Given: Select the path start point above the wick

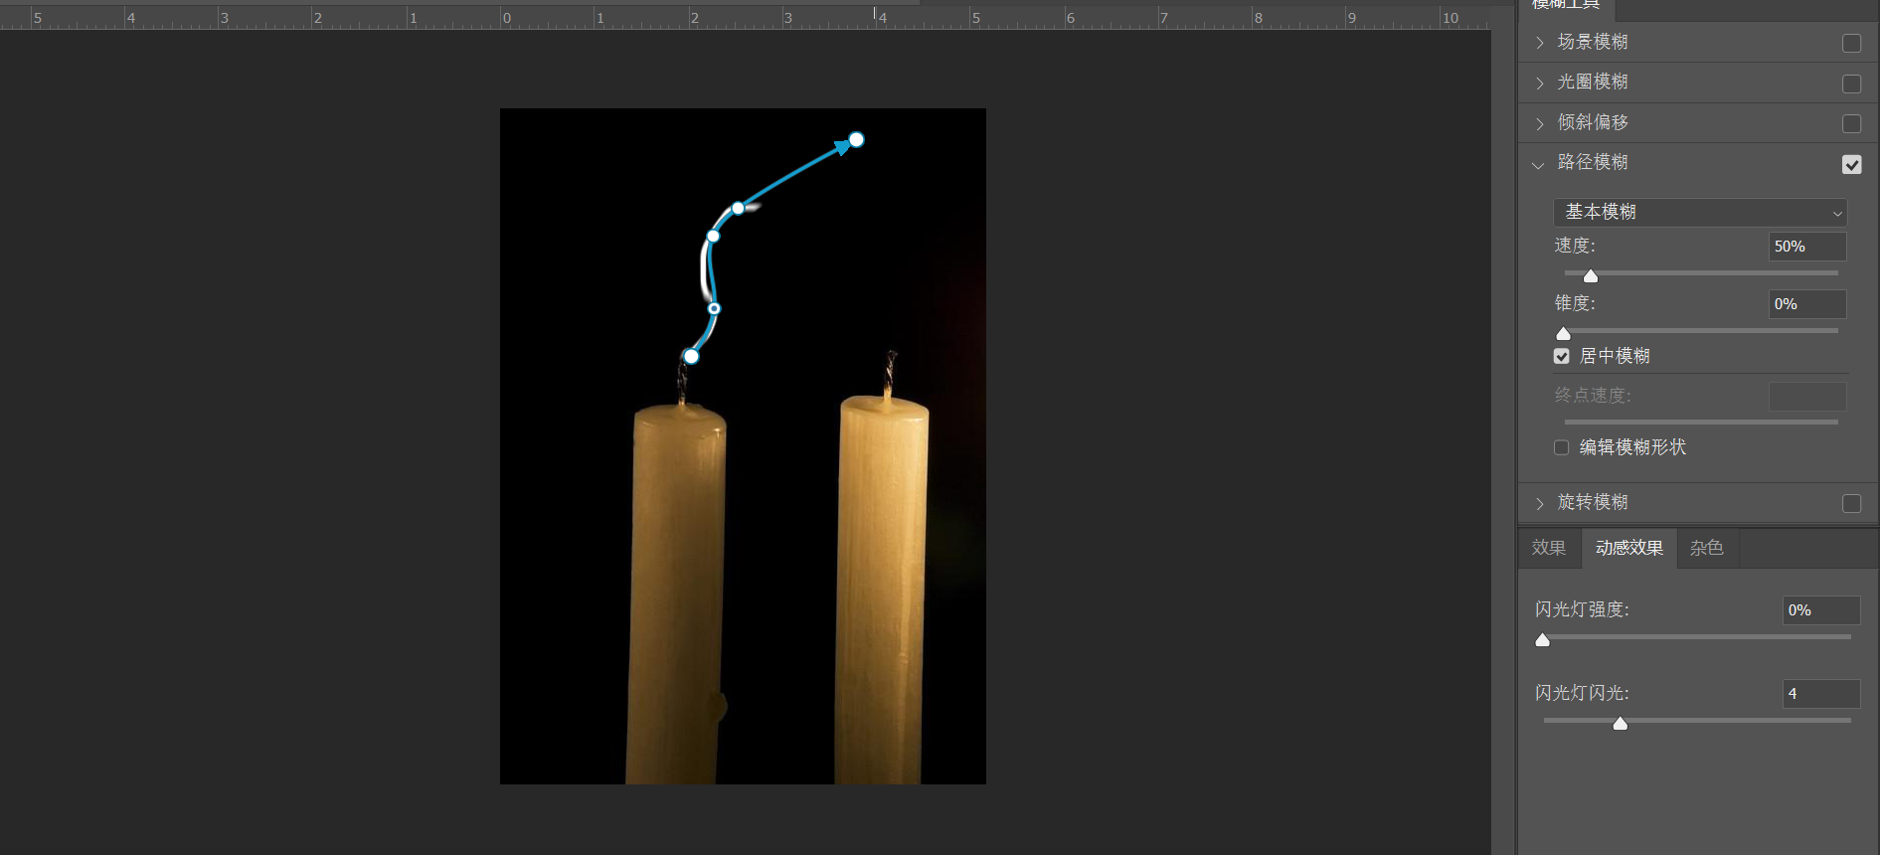Looking at the screenshot, I should pos(691,356).
